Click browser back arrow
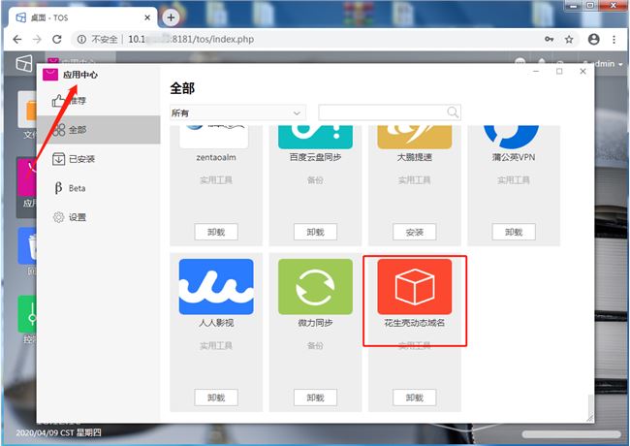This screenshot has height=446, width=630. pos(16,39)
